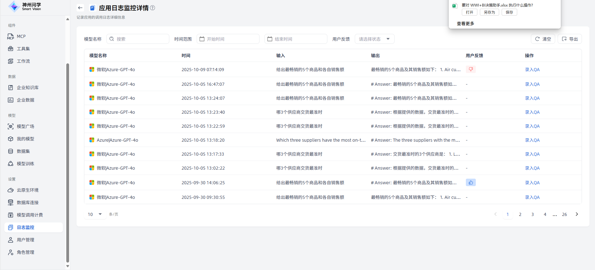
Task: Go to 企业知识库 section
Action: coord(27,88)
